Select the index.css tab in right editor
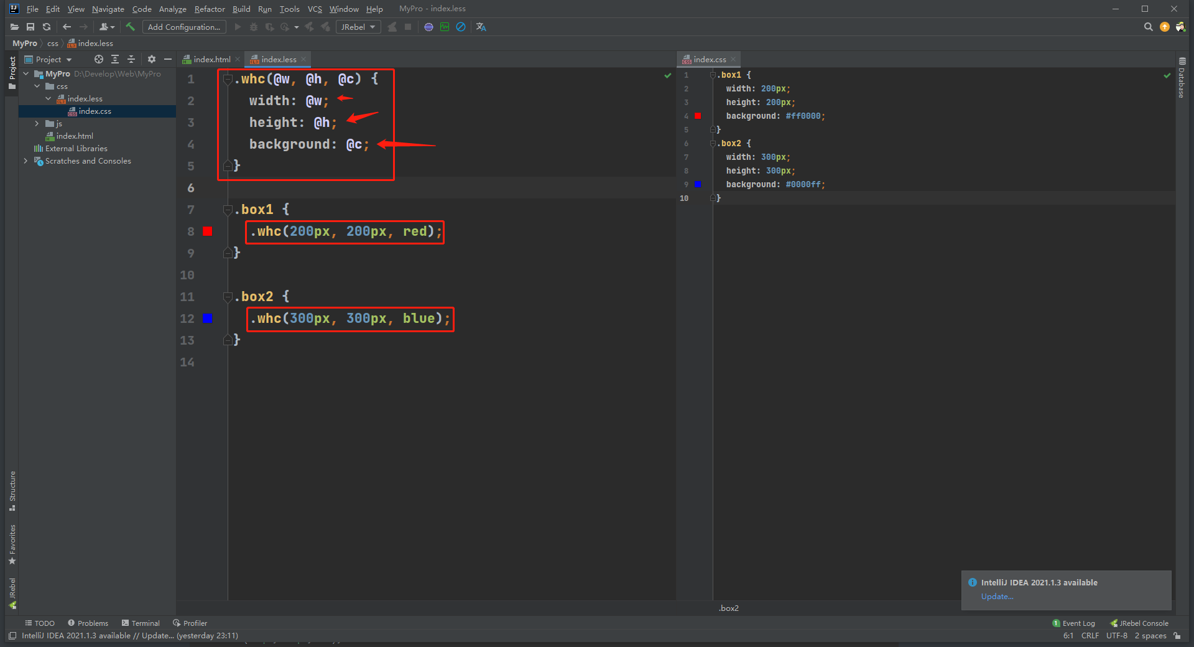 click(709, 59)
